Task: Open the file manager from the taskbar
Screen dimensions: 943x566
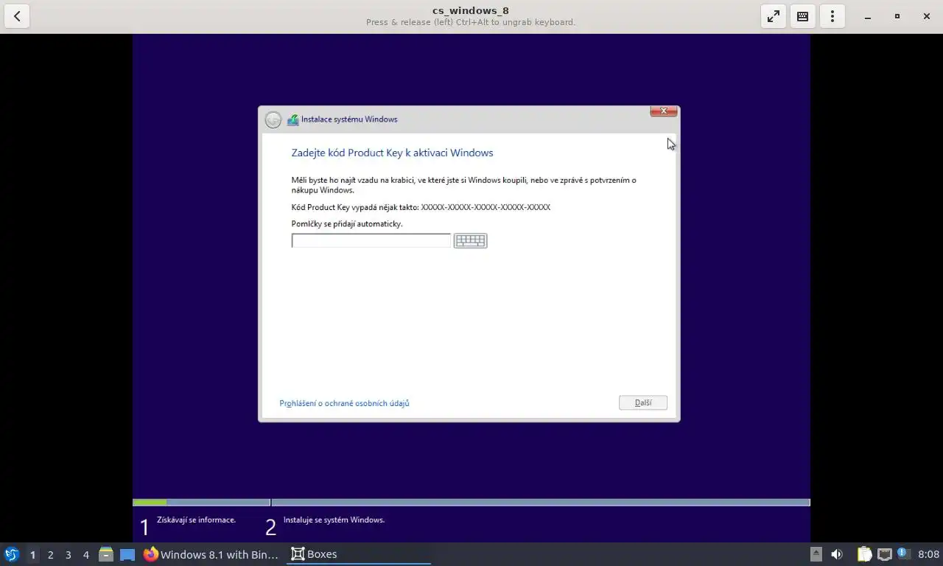Action: point(106,554)
